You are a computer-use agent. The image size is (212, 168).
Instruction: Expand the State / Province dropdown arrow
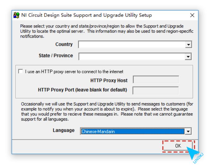[x=188, y=57]
